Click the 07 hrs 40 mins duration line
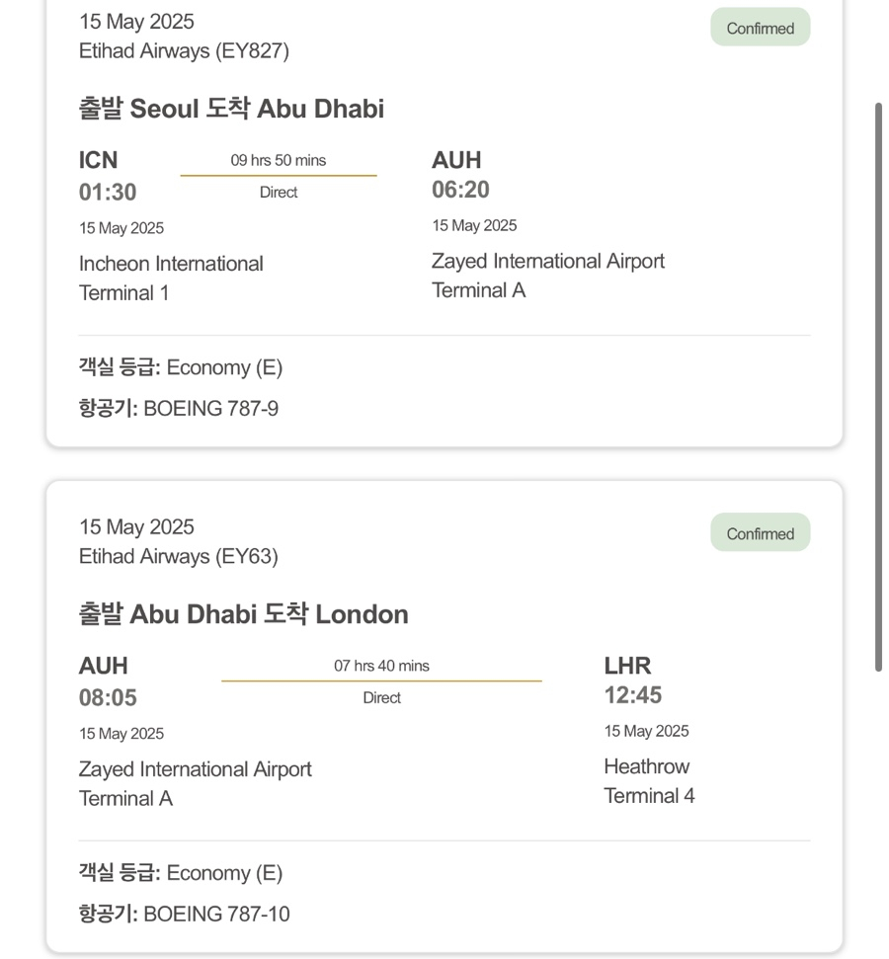Viewport: 889px width, 959px height. pos(381,666)
